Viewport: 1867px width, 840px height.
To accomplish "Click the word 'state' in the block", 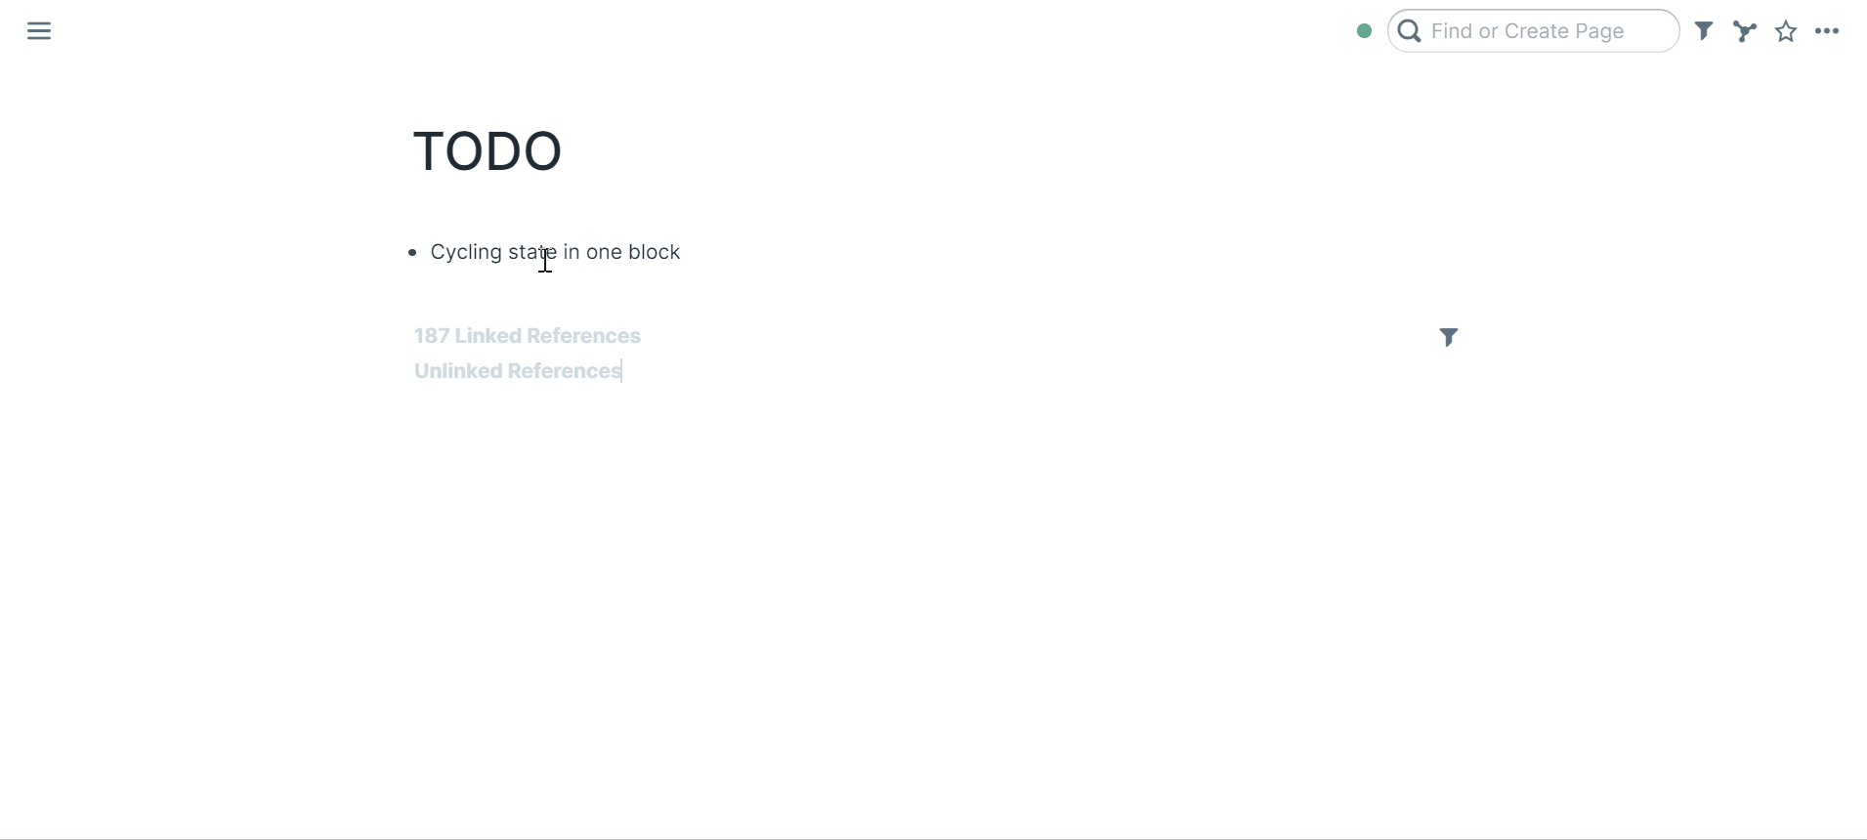I will 532,252.
